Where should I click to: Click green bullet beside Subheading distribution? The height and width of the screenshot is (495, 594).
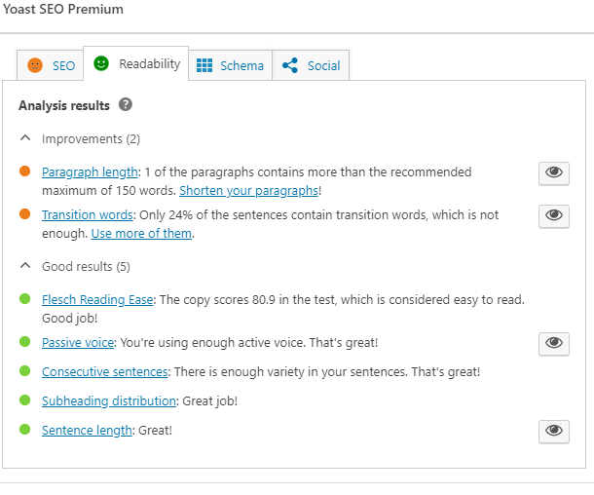pos(25,400)
